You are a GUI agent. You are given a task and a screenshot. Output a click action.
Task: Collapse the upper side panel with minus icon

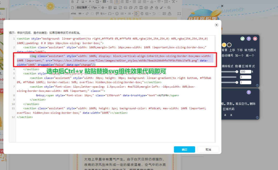[257, 85]
